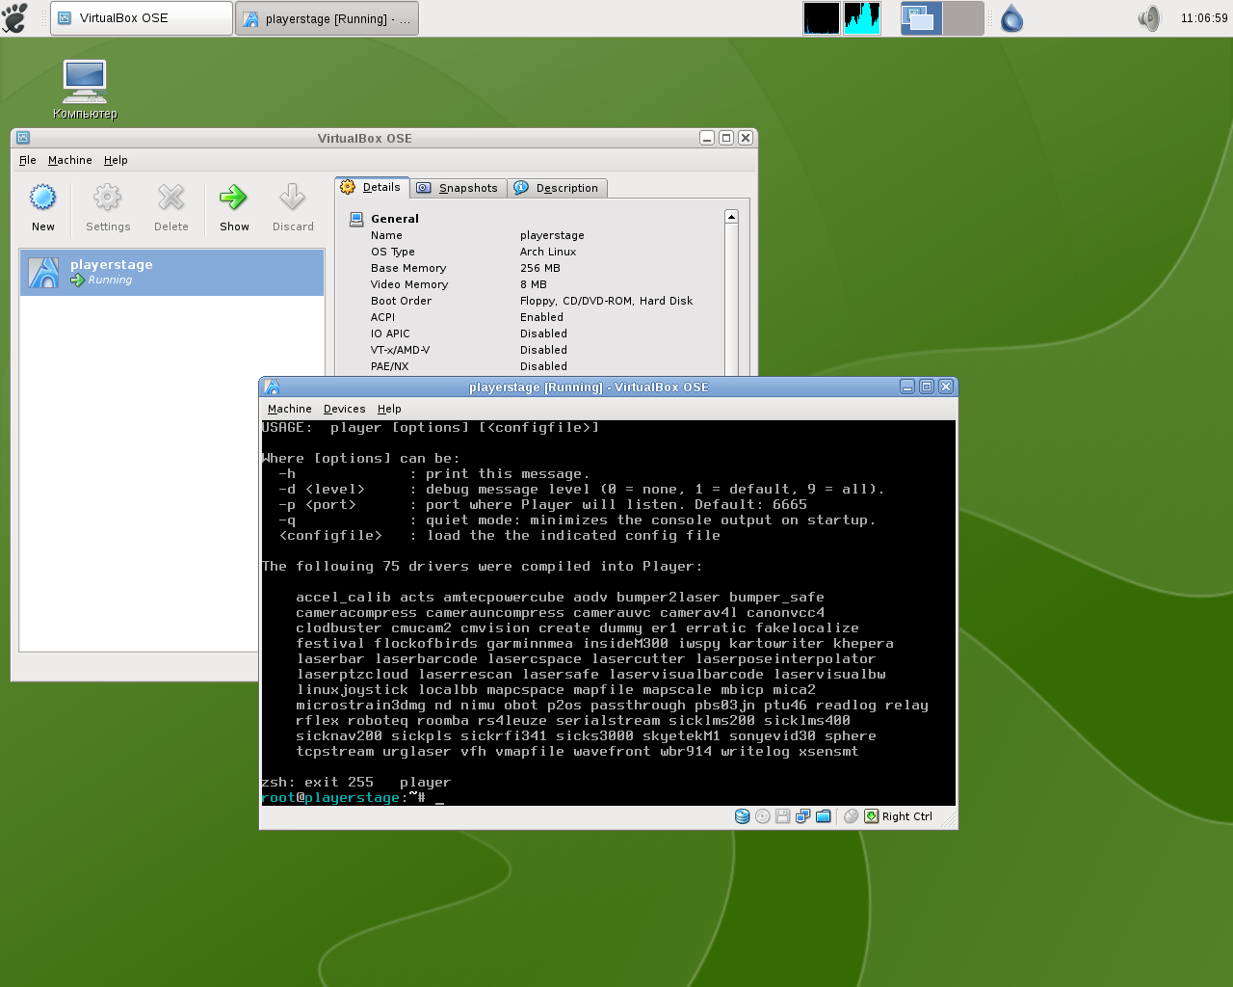Expand the File menu
Image resolution: width=1233 pixels, height=987 pixels.
tap(27, 160)
